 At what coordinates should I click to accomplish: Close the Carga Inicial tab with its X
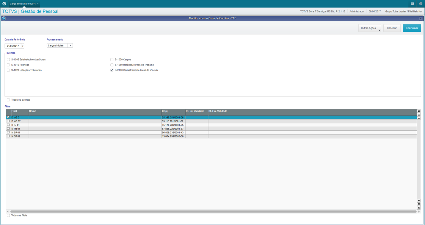click(x=38, y=4)
